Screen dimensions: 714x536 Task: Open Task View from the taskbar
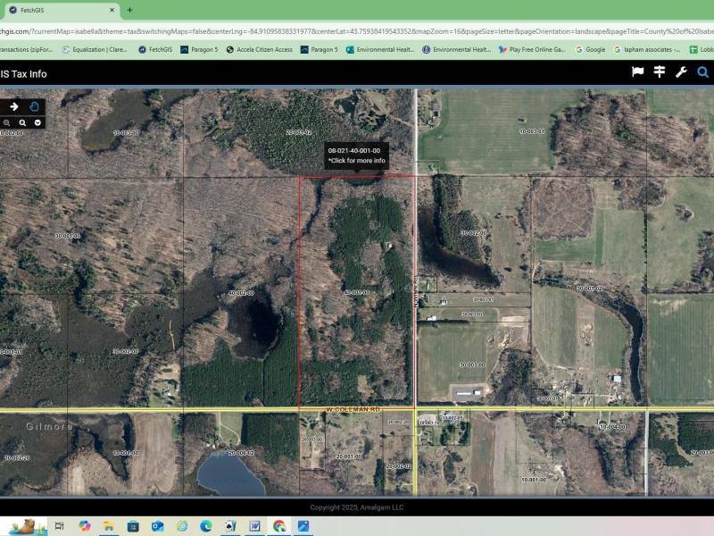(x=59, y=526)
